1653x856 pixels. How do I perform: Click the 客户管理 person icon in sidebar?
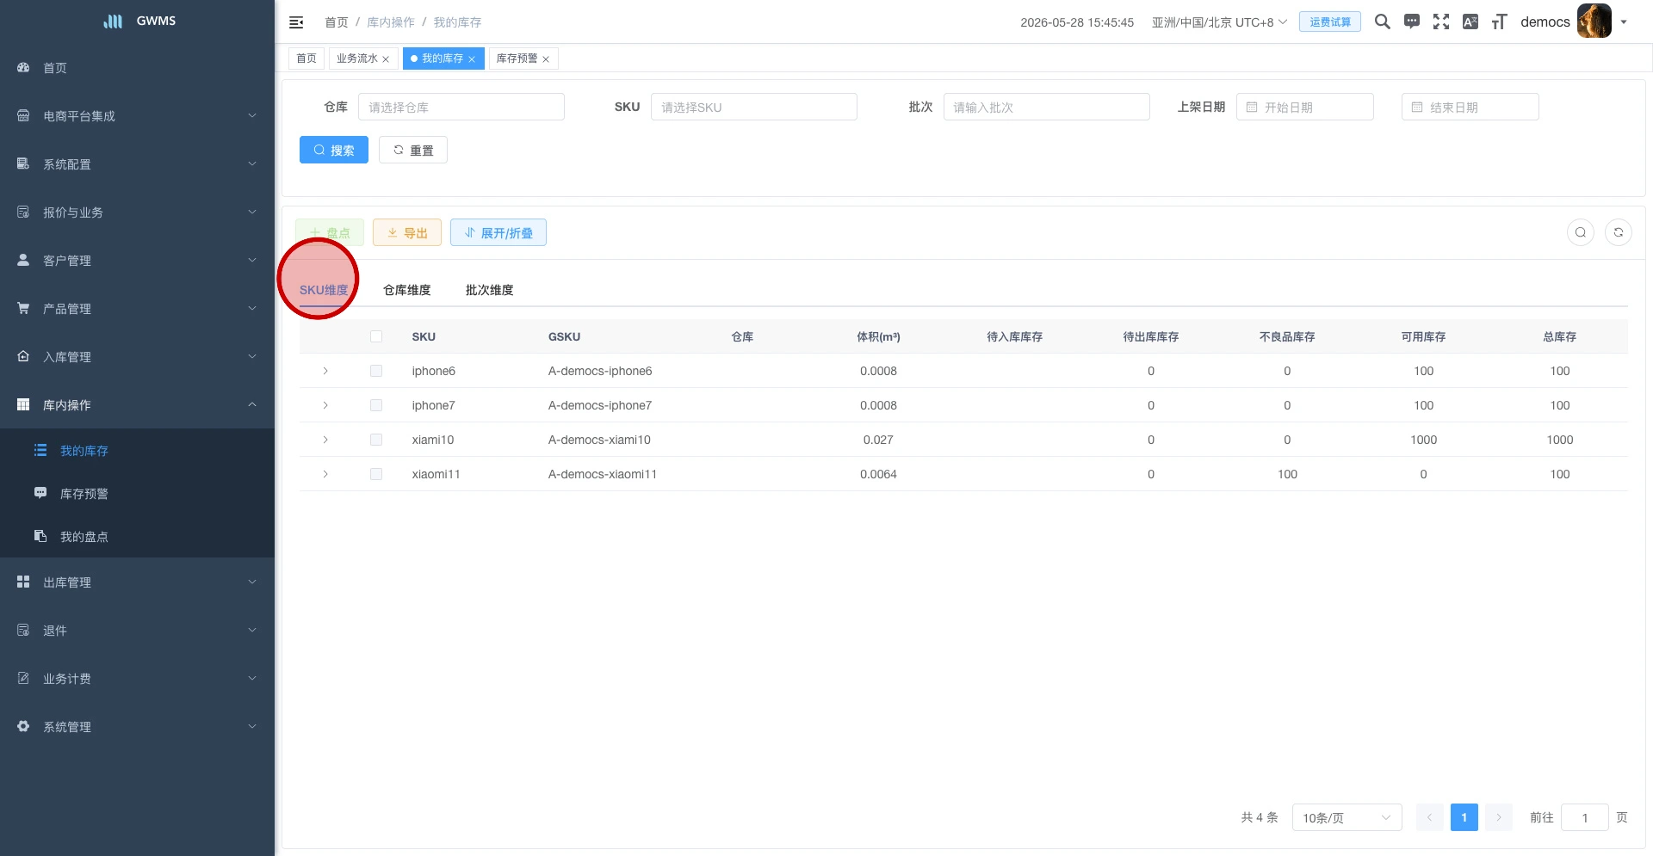point(23,260)
